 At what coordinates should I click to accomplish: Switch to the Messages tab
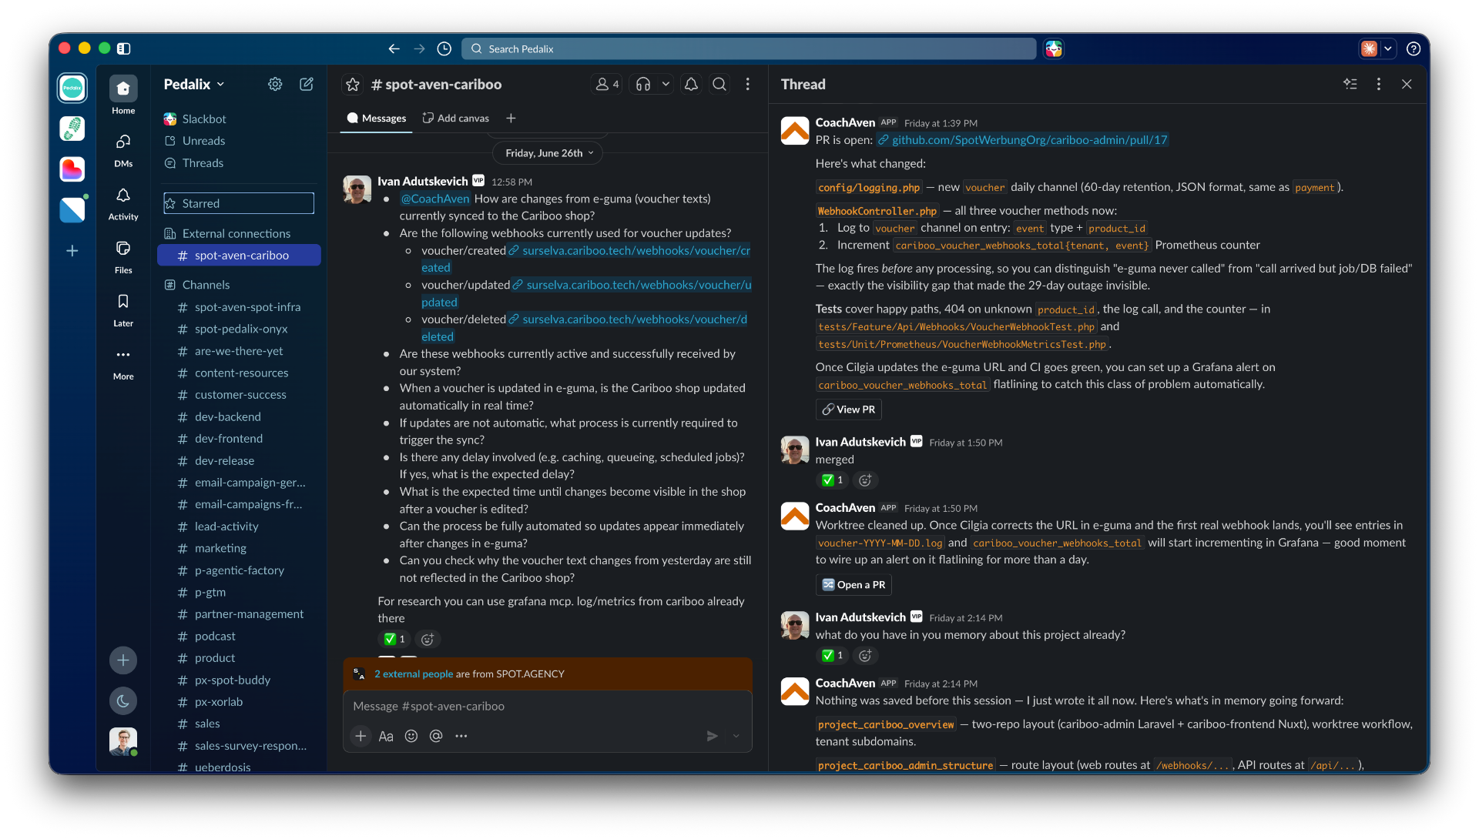click(376, 119)
